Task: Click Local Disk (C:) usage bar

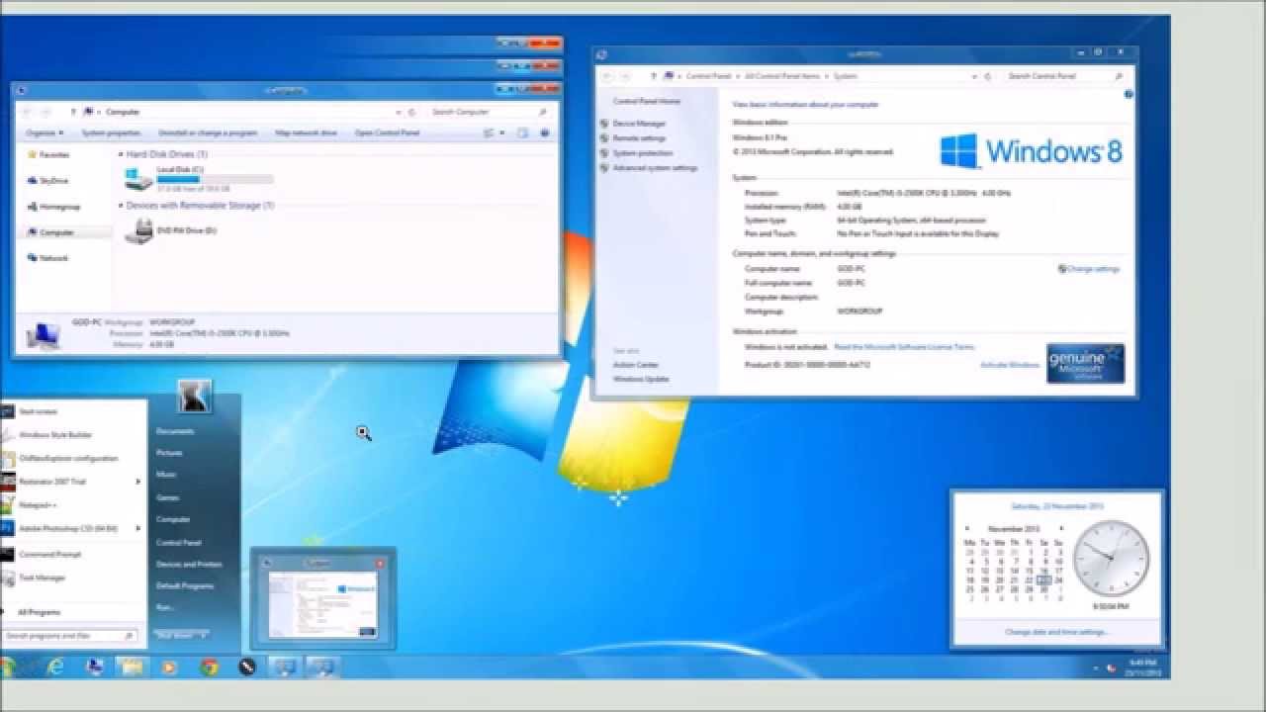Action: pos(215,179)
